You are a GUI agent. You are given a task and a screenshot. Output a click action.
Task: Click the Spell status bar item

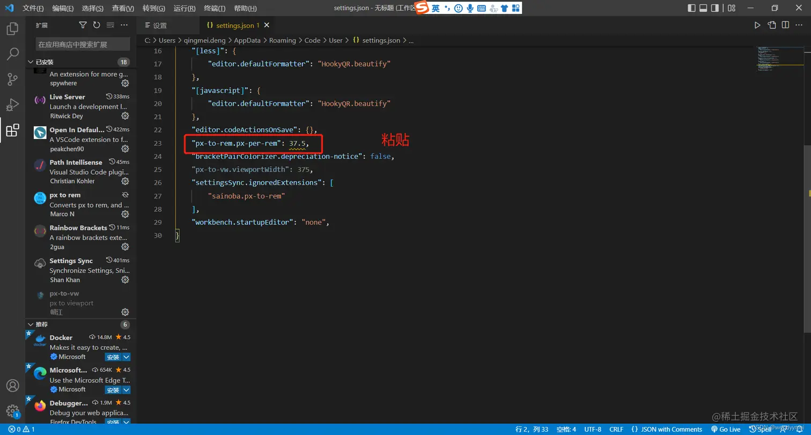coord(760,429)
